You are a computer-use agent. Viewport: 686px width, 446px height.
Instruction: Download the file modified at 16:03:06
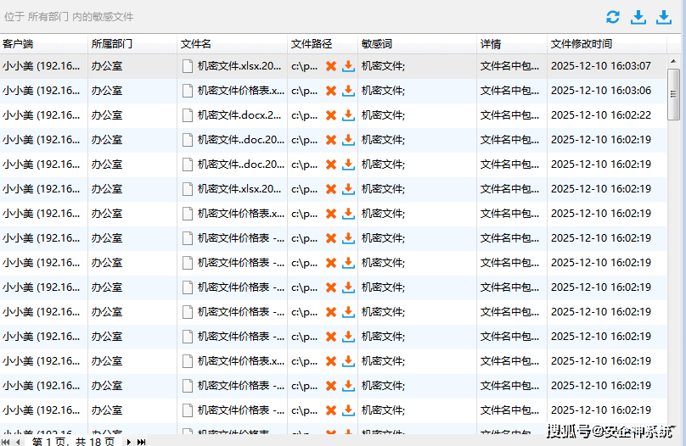coord(348,91)
